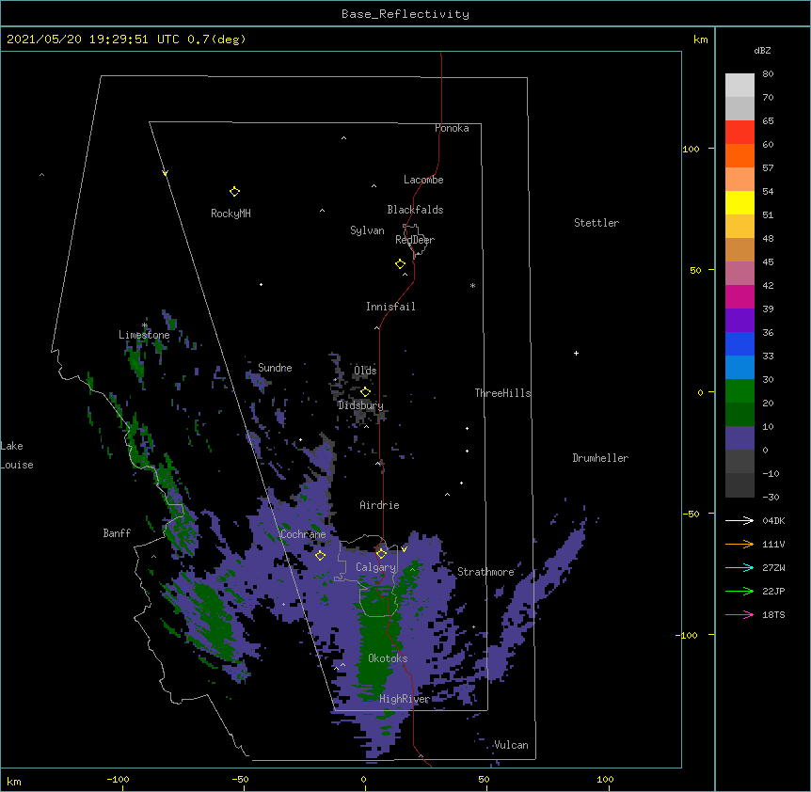The image size is (811, 792).
Task: Click the blue 36 dBZ color swatch
Action: 739,343
